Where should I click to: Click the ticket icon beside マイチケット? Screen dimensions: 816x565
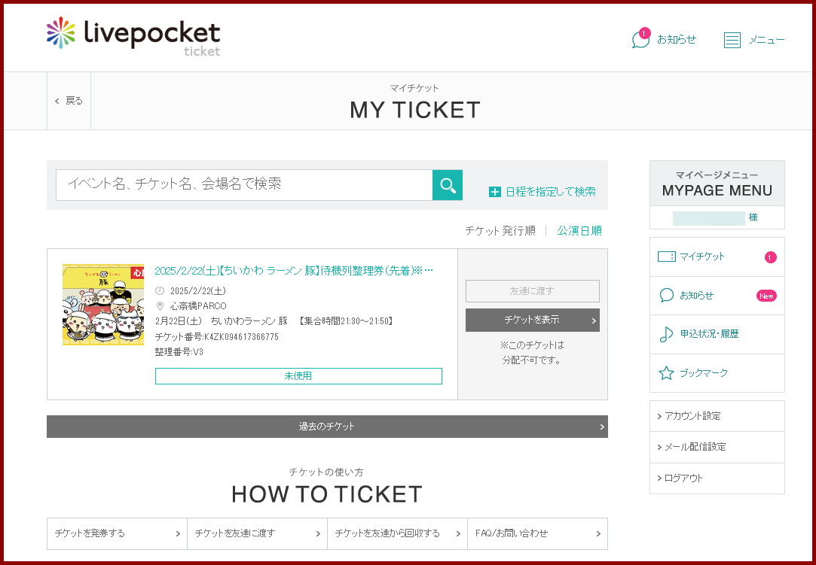pos(666,257)
